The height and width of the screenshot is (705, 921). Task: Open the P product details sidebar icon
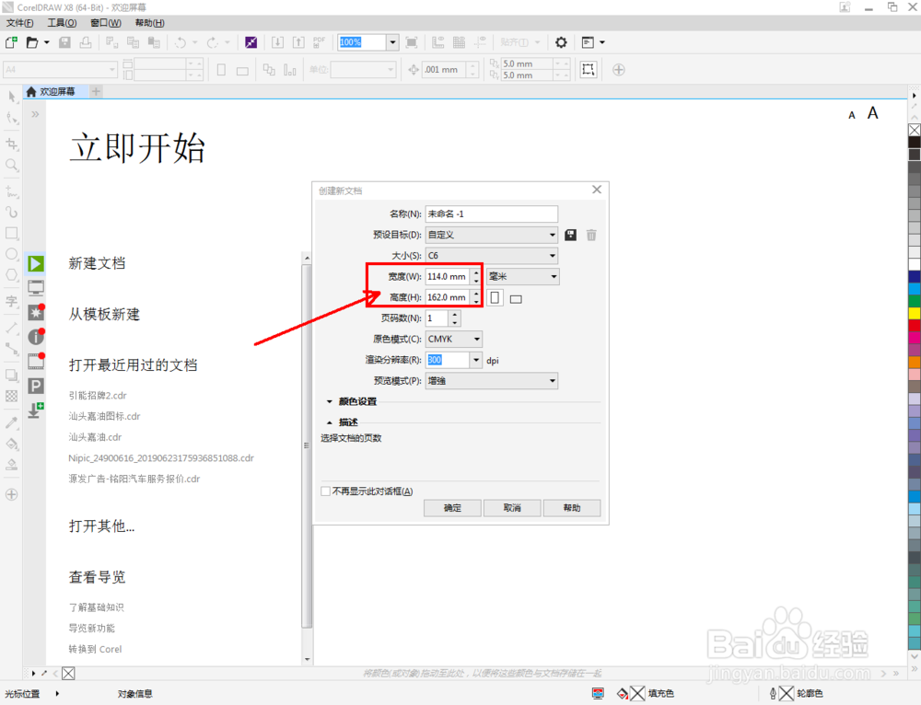click(36, 386)
